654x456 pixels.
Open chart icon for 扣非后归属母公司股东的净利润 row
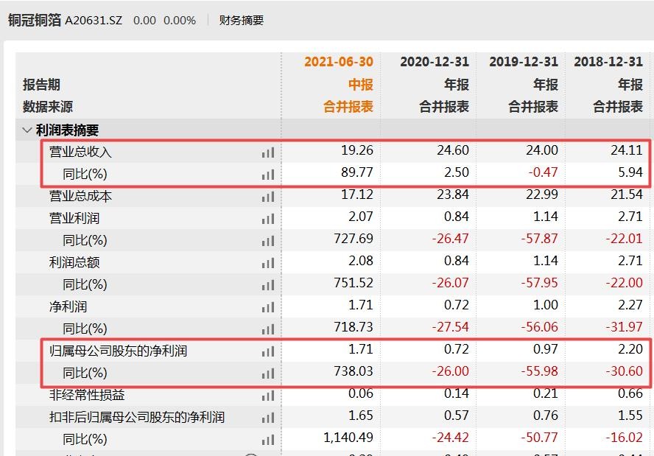pos(268,418)
